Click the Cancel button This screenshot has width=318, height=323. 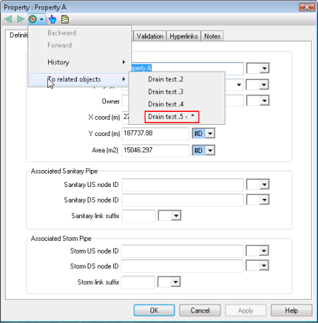200,310
